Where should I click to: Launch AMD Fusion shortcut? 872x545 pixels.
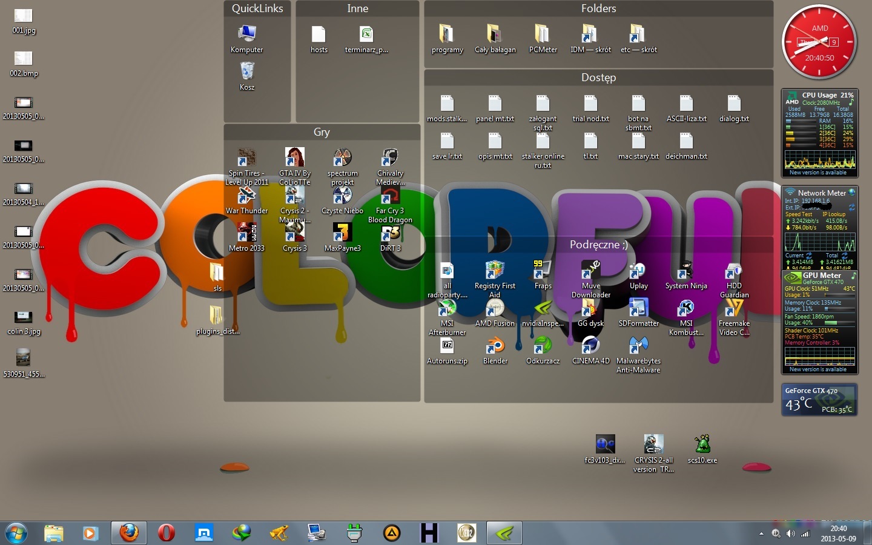pos(495,313)
